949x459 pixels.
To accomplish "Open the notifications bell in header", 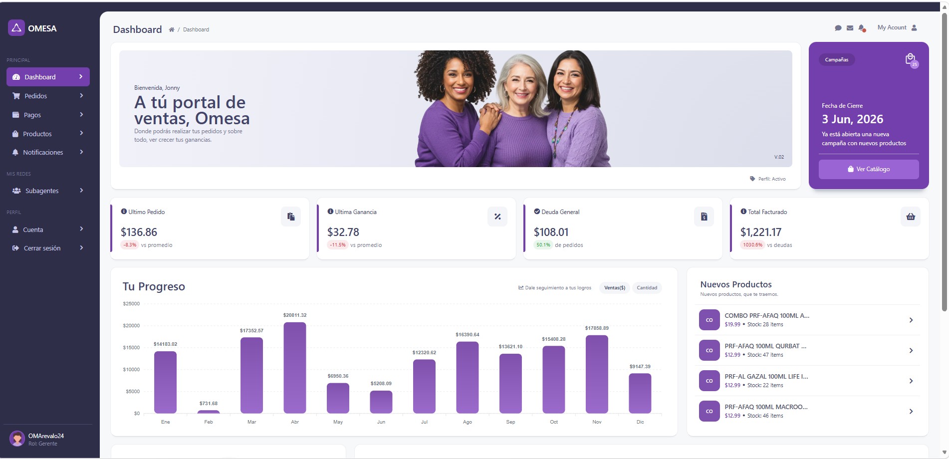I will click(x=862, y=28).
